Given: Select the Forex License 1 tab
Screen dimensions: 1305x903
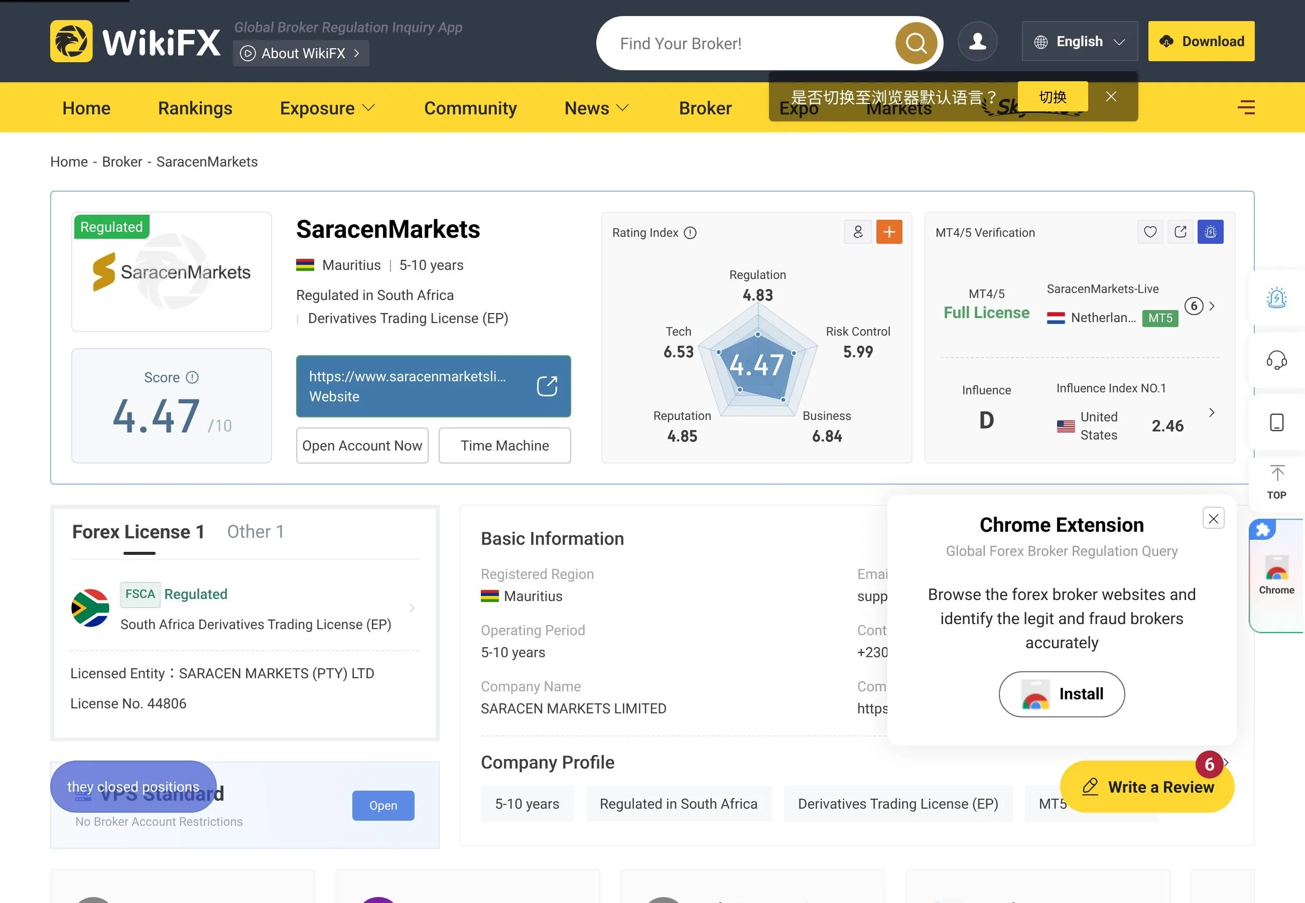Looking at the screenshot, I should [138, 532].
